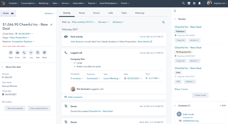Open the Actions dropdown in the deal header

(49, 14)
